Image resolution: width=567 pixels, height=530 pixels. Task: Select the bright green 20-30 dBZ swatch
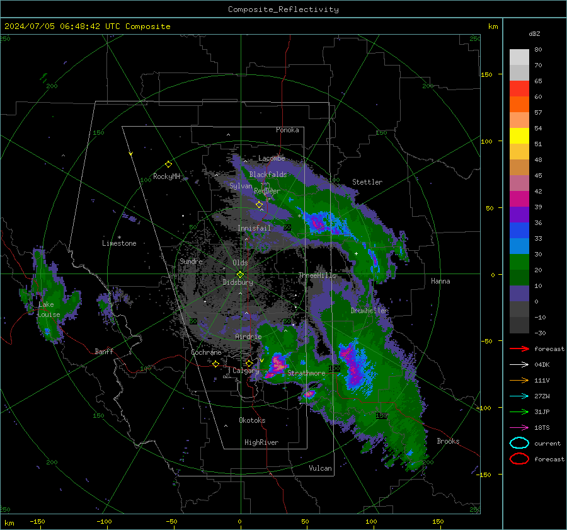519,262
